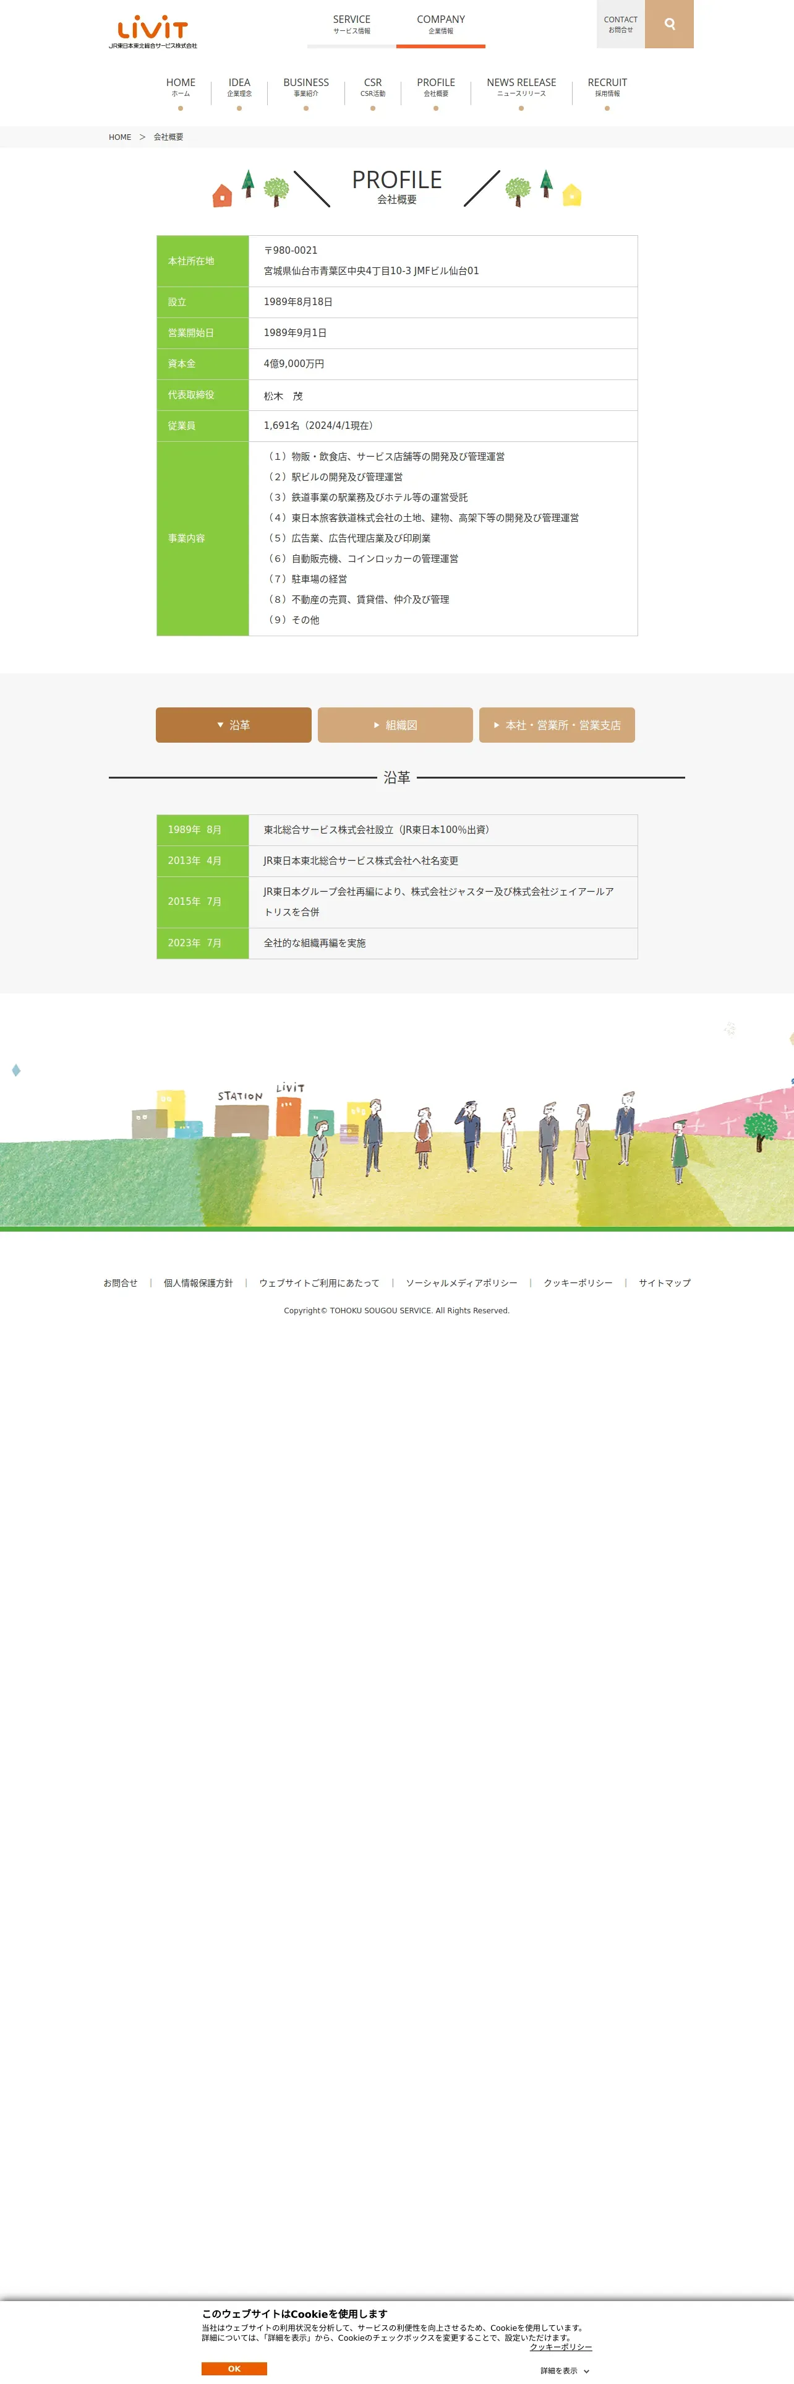Screen dimensions: 794x2384
Task: Open the BUSINESS menu item
Action: pyautogui.click(x=306, y=88)
